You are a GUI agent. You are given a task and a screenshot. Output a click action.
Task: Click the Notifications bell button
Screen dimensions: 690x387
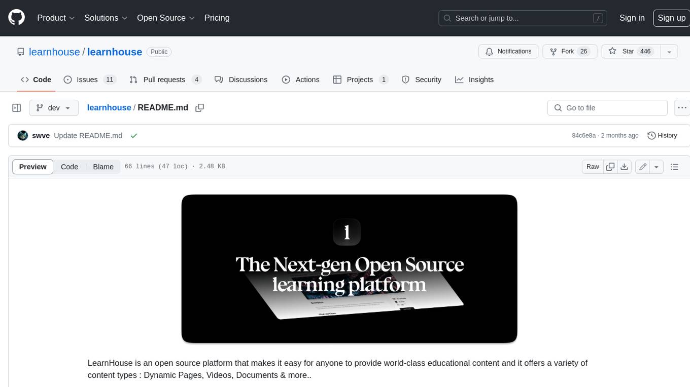click(x=508, y=51)
